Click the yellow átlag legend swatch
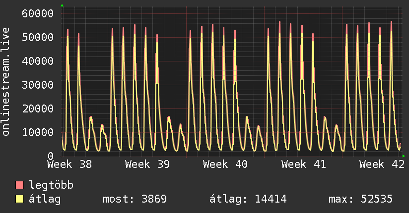 pyautogui.click(x=19, y=199)
